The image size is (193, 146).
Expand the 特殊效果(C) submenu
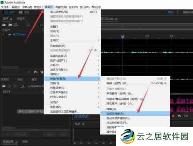click(72, 88)
